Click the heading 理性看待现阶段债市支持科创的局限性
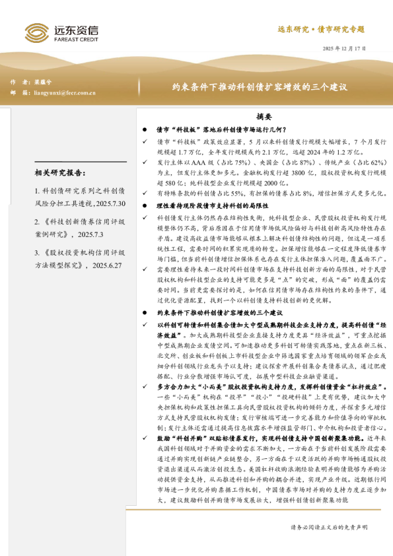Viewport: 393px width, 556px height. click(213, 205)
